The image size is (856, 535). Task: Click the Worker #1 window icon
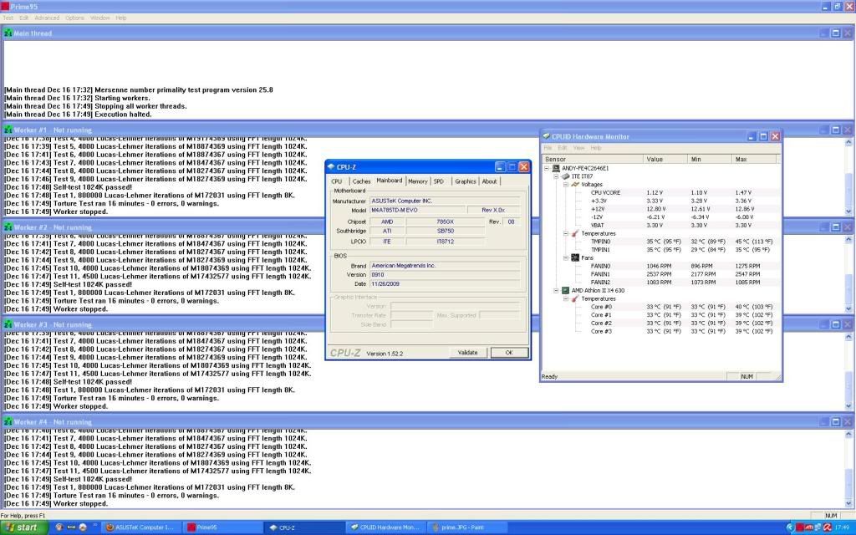(8, 130)
